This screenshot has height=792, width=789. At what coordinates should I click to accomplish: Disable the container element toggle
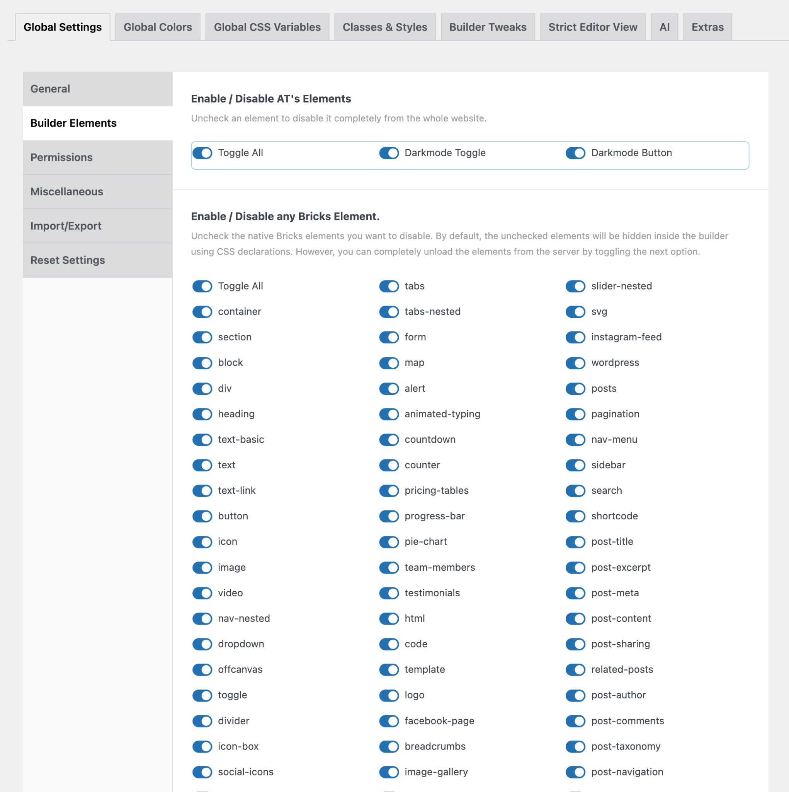[202, 312]
